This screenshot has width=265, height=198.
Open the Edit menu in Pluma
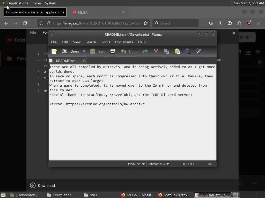65,42
